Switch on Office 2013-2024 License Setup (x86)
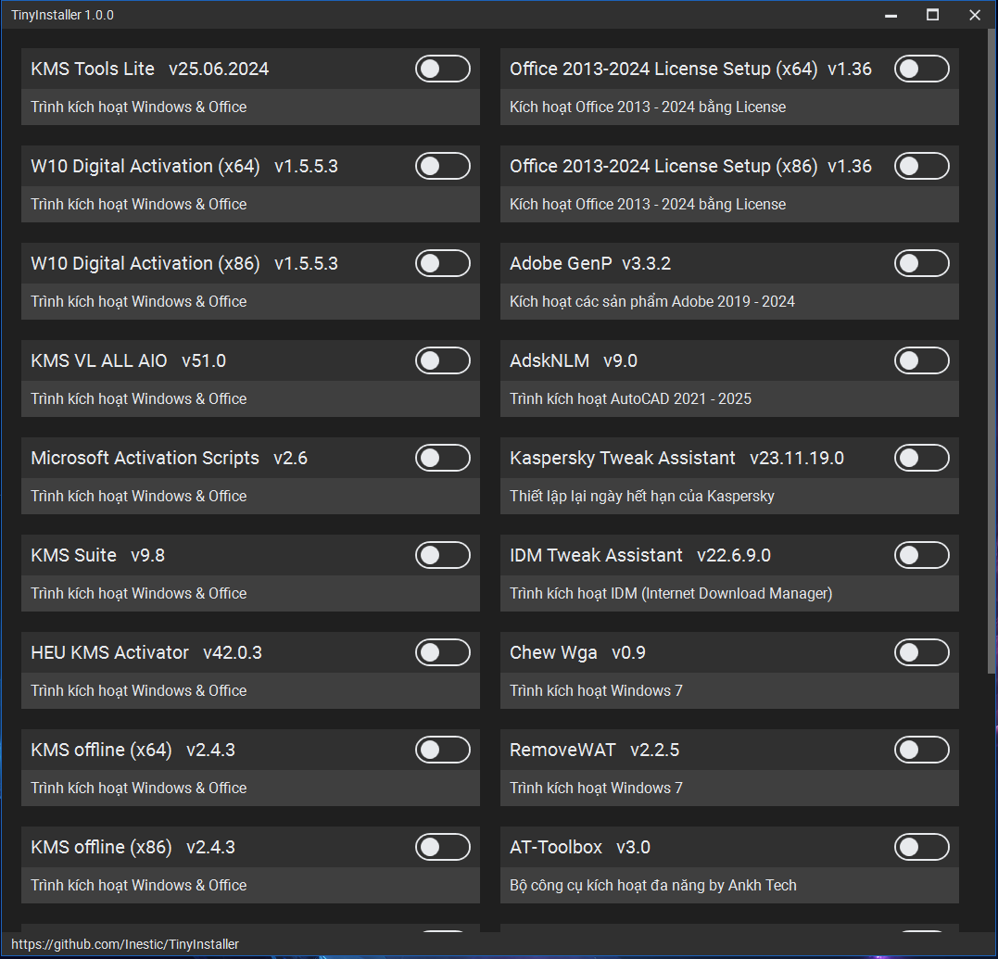 922,166
